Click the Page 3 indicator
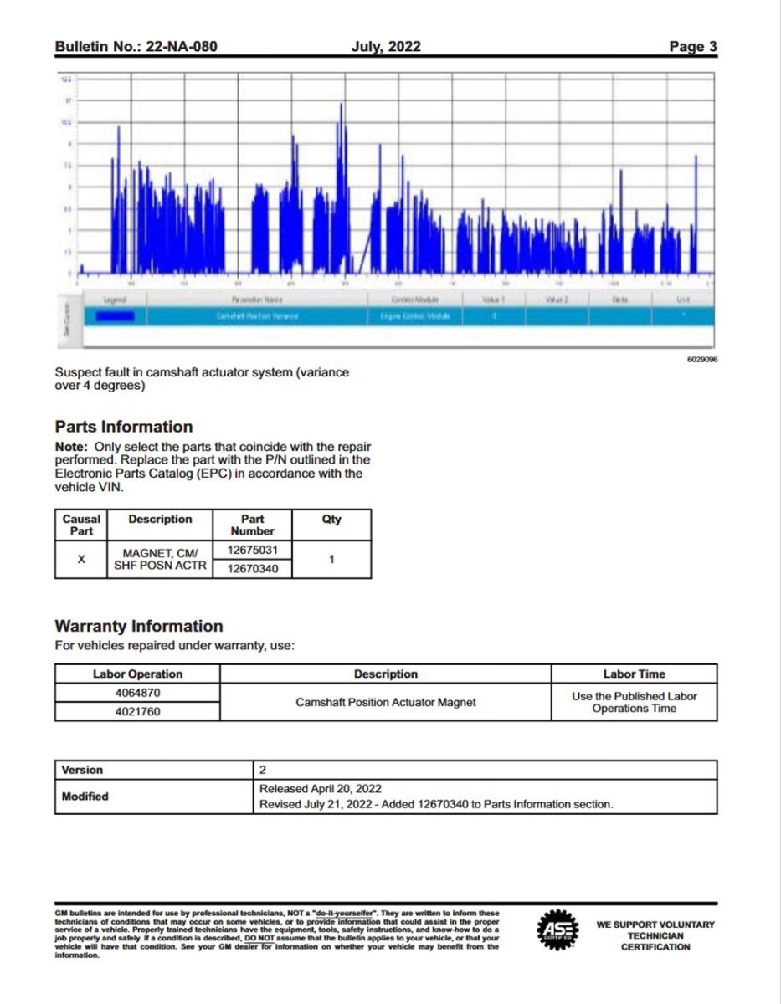This screenshot has height=1004, width=781. [692, 47]
